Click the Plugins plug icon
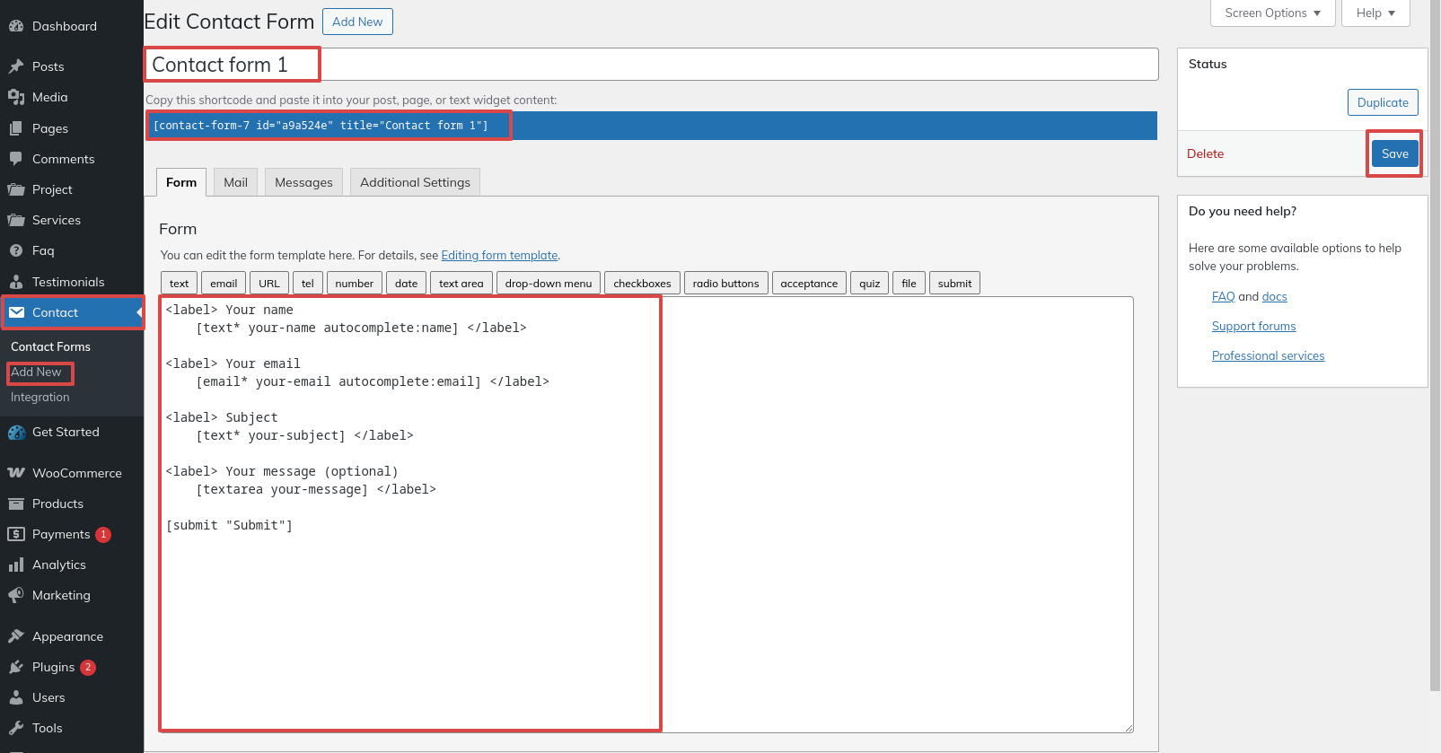Viewport: 1441px width, 753px height. pyautogui.click(x=16, y=667)
